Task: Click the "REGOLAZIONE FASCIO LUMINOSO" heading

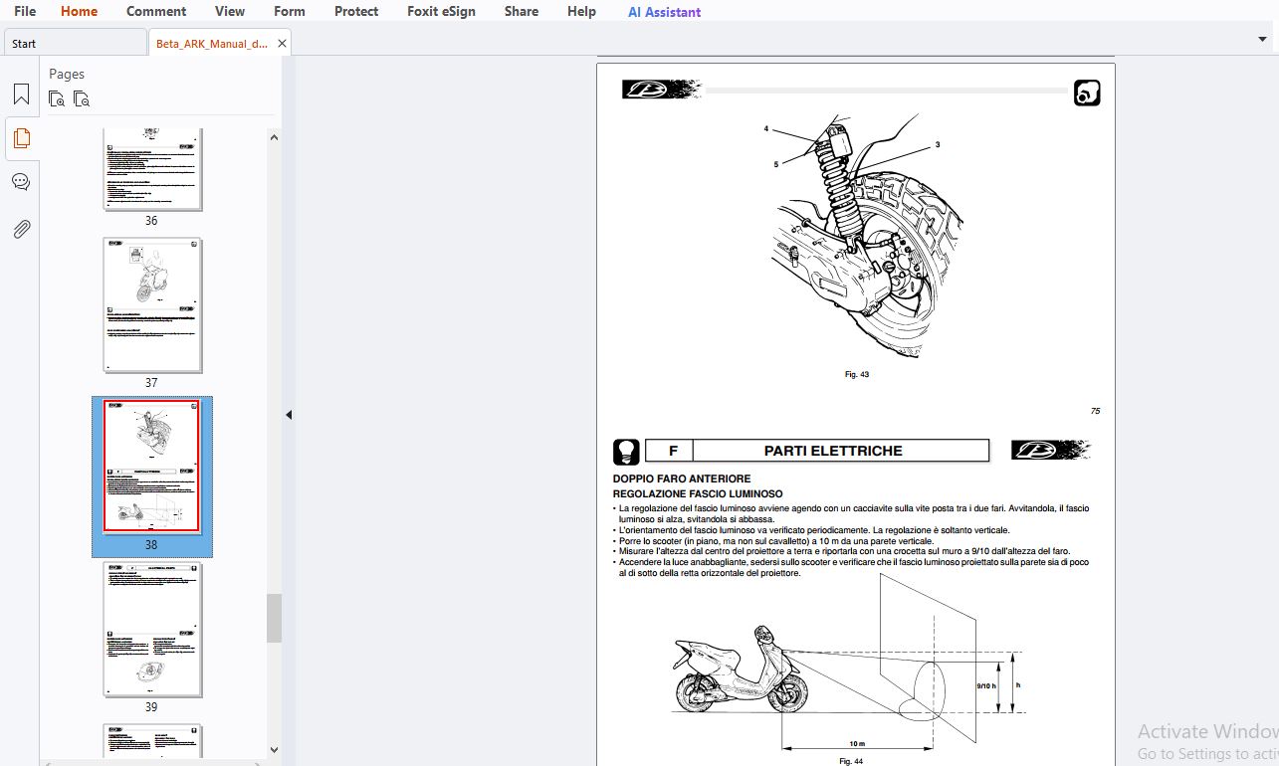Action: [x=698, y=493]
